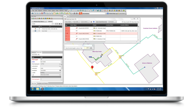The height and width of the screenshot is (109, 193).
Task: Switch to the Relations tab
Action: click(34, 52)
